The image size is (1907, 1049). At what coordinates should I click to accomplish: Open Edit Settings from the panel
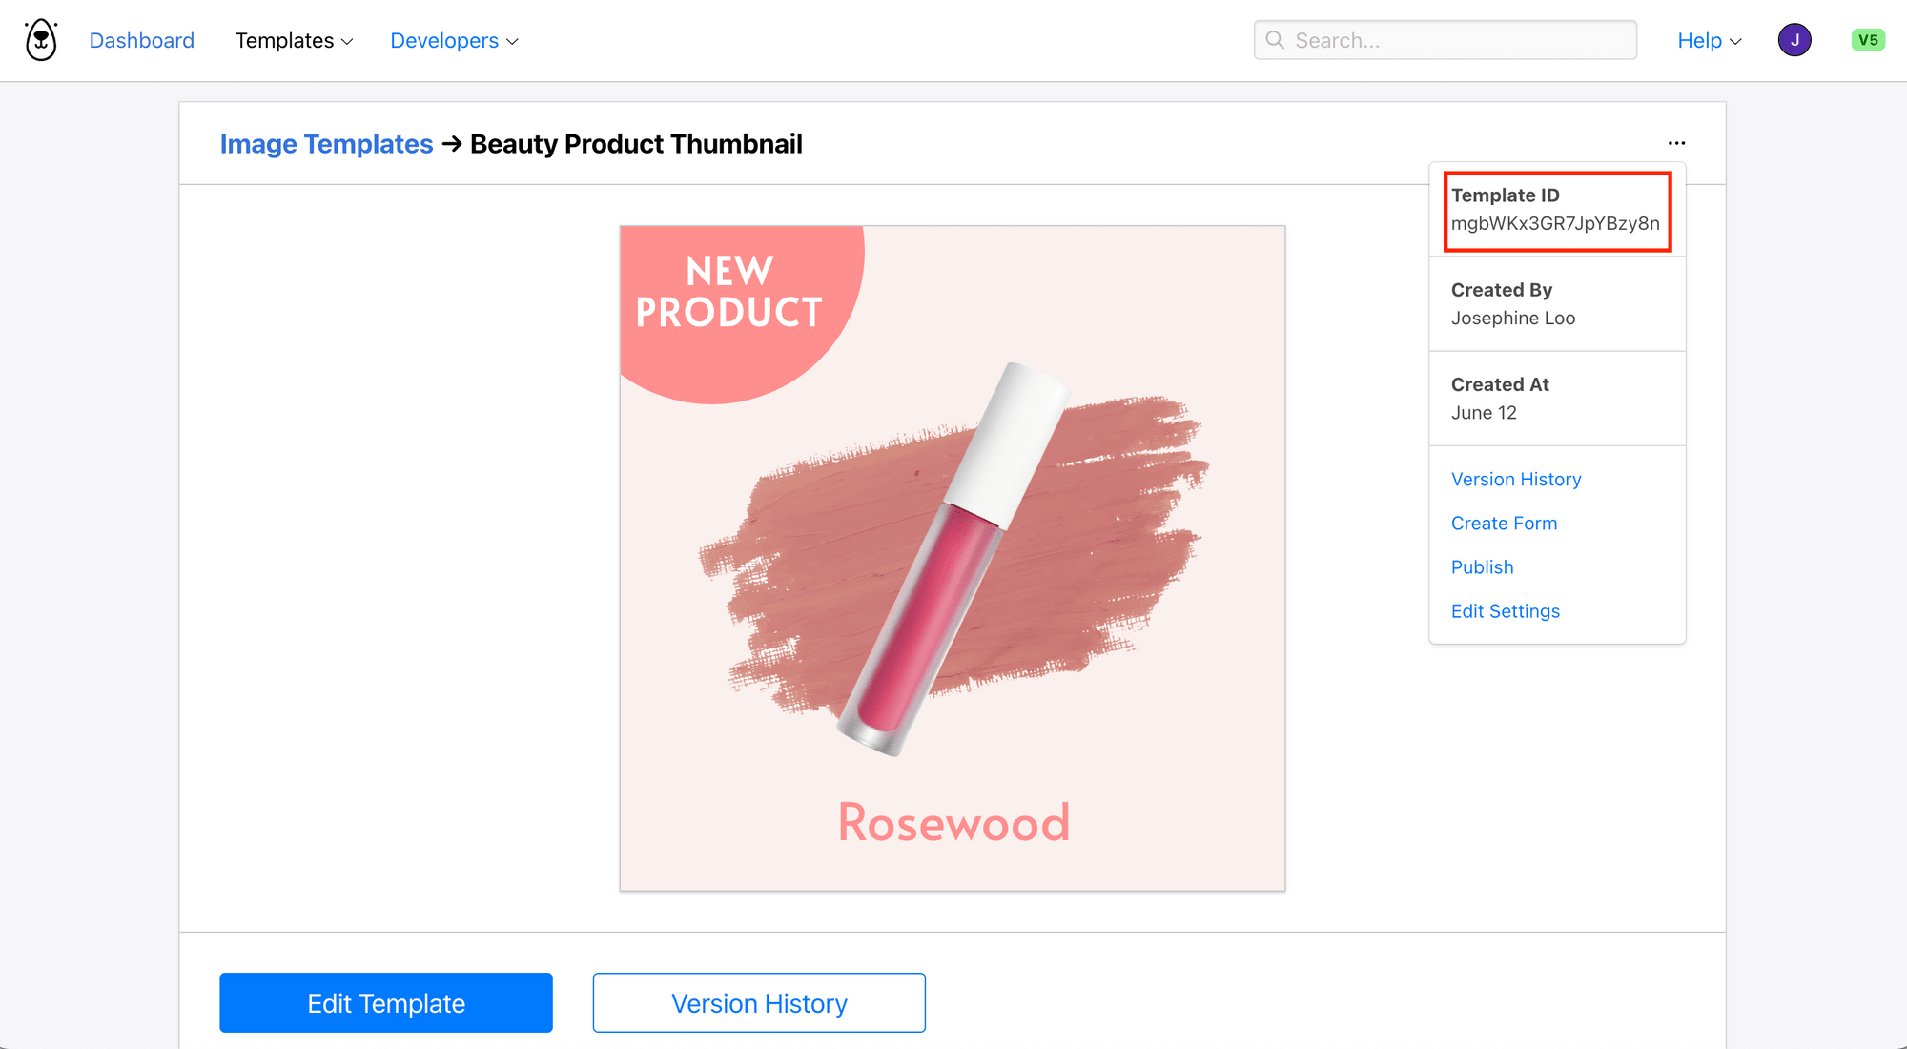pyautogui.click(x=1505, y=611)
